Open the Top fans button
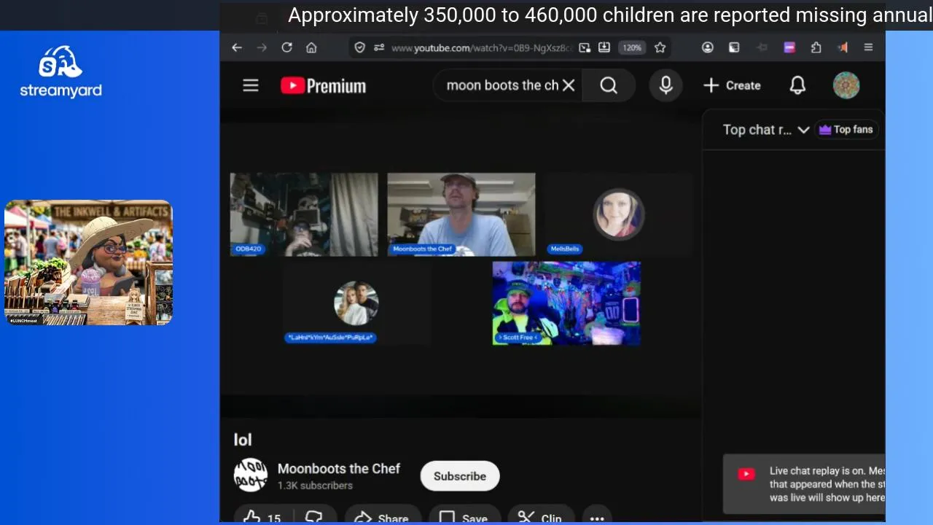933x525 pixels. click(846, 130)
